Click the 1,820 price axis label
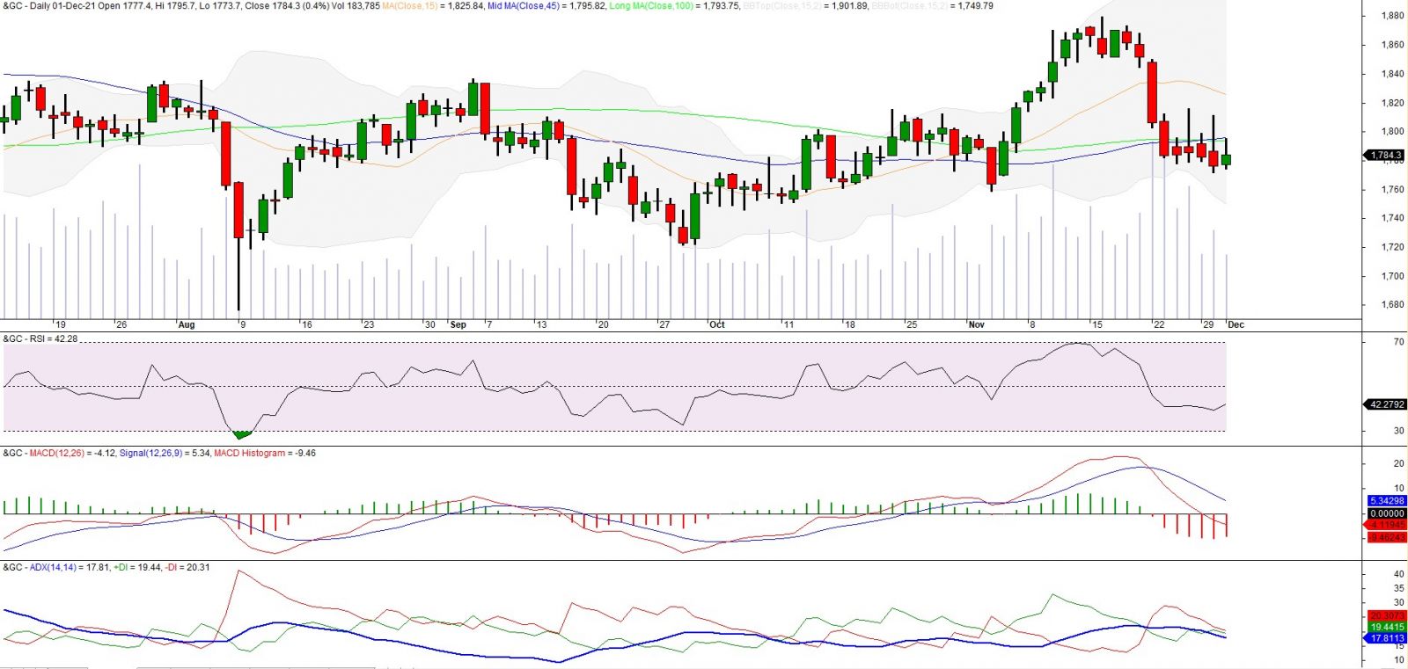 (x=1392, y=103)
